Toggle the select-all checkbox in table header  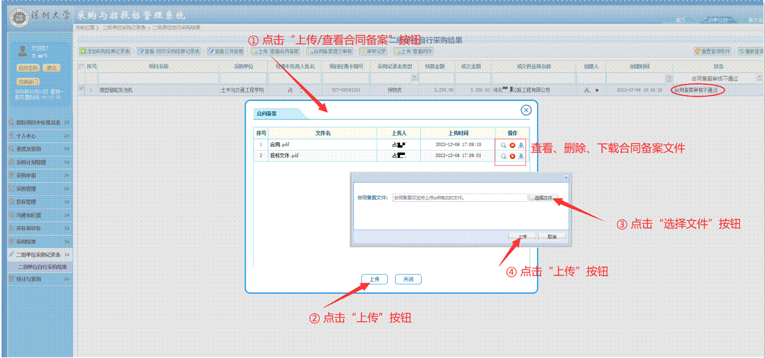coord(81,66)
